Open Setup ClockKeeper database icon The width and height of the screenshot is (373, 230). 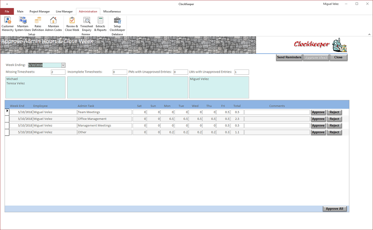pos(117,24)
